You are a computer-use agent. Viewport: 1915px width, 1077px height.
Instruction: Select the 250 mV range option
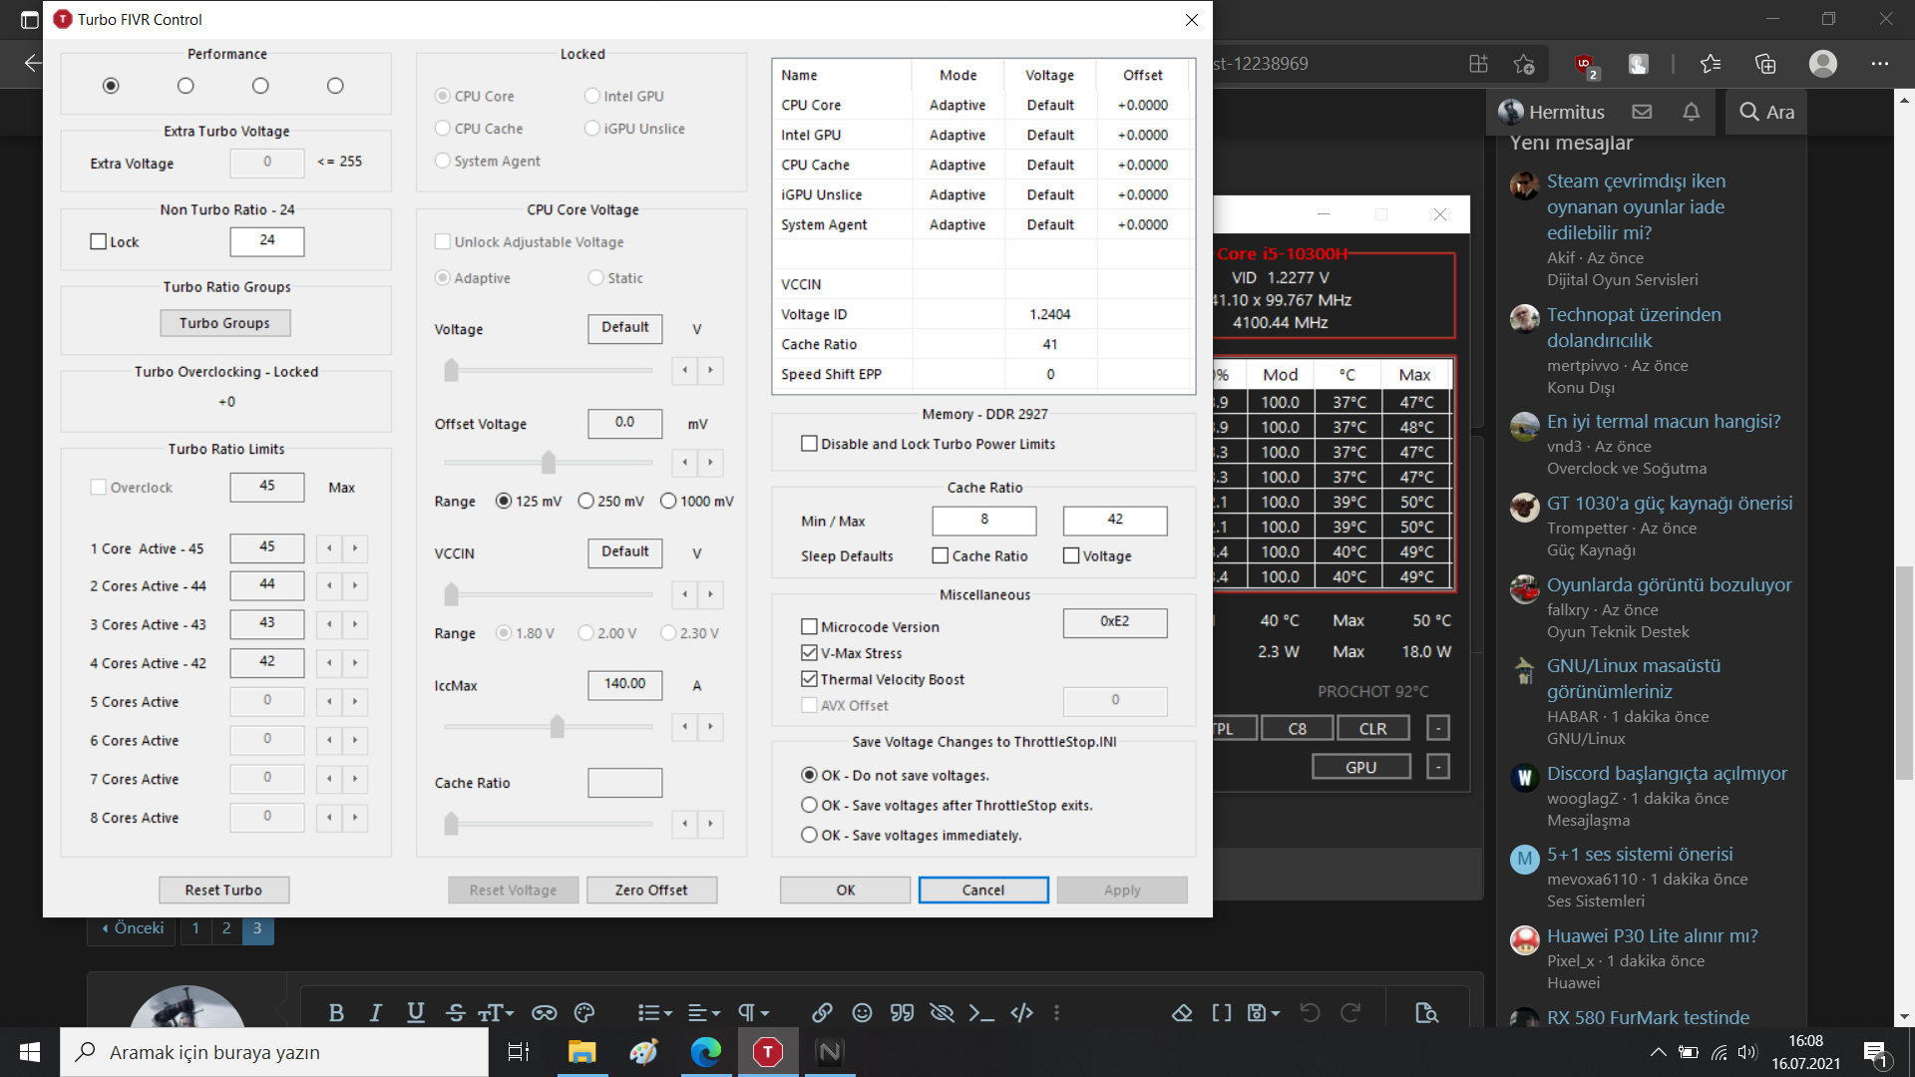[586, 501]
